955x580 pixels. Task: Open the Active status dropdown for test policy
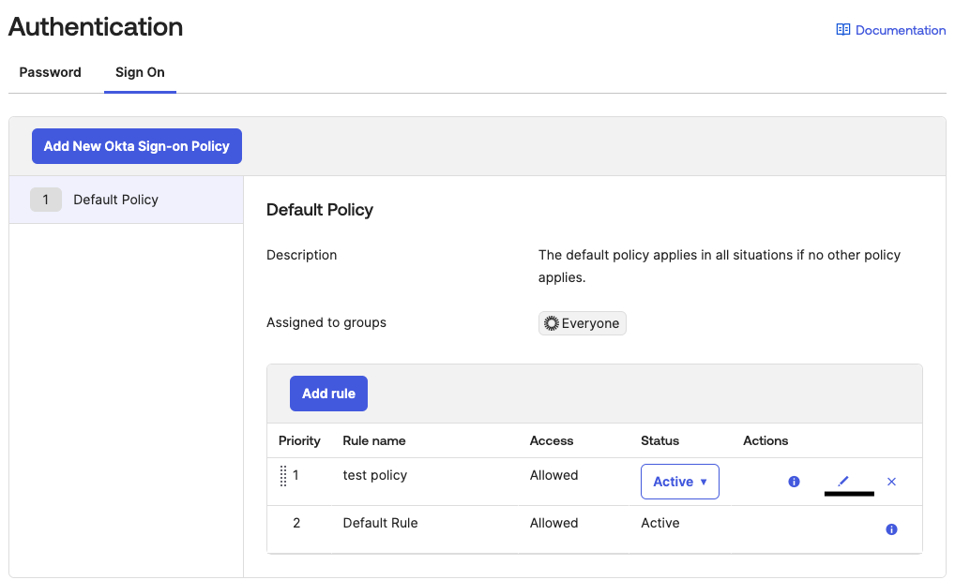[x=679, y=482]
